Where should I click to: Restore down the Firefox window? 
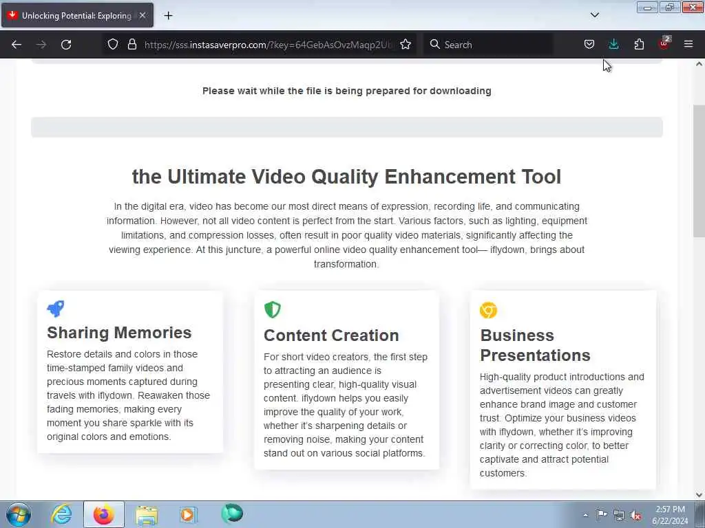tap(670, 8)
